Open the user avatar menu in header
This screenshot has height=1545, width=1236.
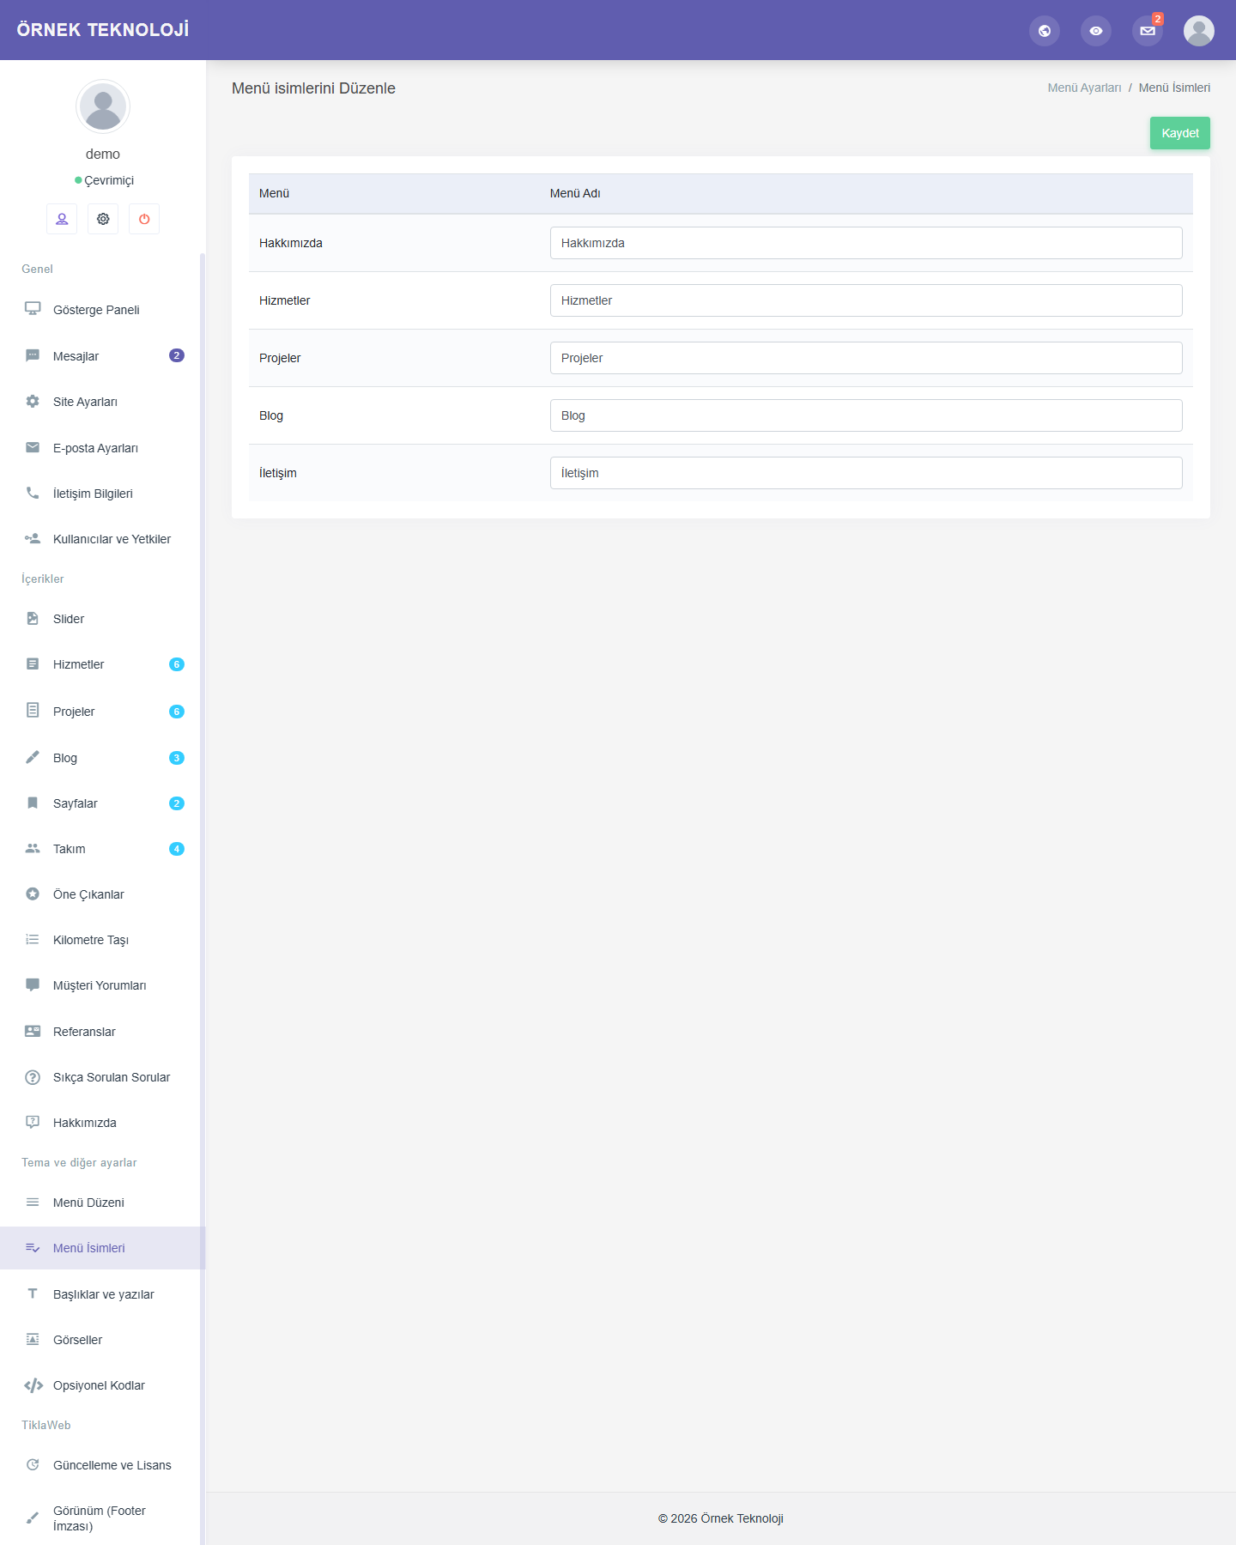point(1199,31)
